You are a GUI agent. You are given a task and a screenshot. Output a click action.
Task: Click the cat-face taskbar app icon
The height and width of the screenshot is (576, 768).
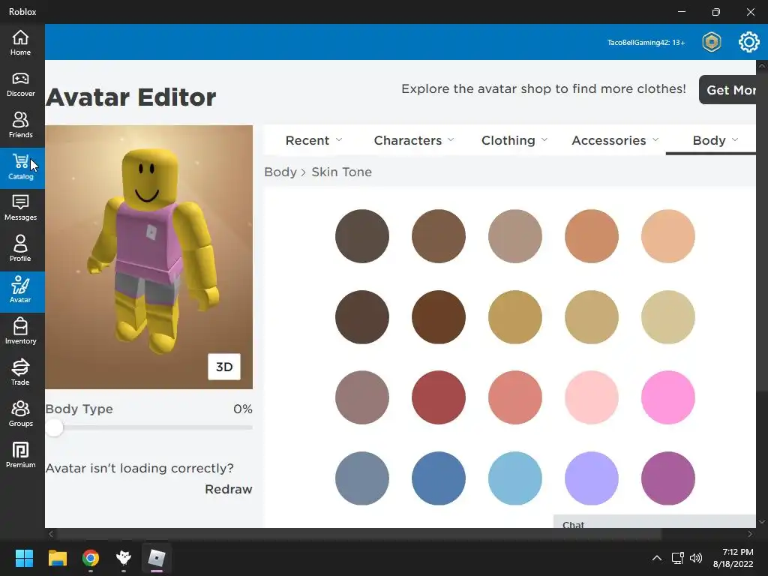[x=124, y=558]
